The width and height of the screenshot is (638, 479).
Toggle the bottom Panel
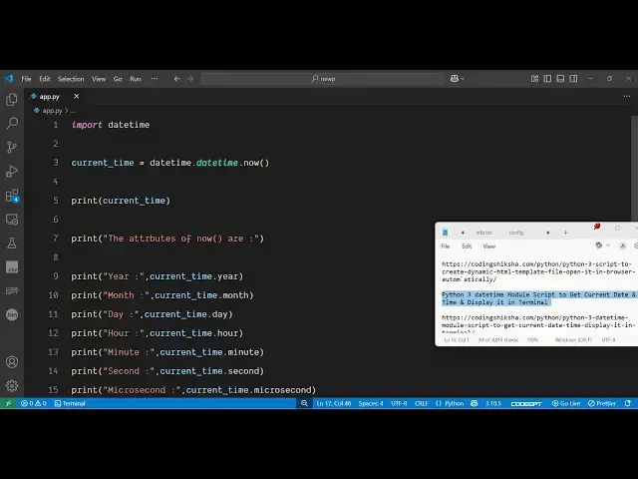coord(560,79)
